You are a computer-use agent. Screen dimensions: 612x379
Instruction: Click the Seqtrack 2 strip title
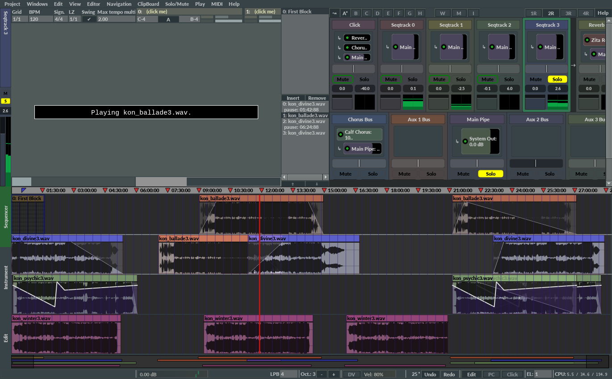(x=499, y=25)
